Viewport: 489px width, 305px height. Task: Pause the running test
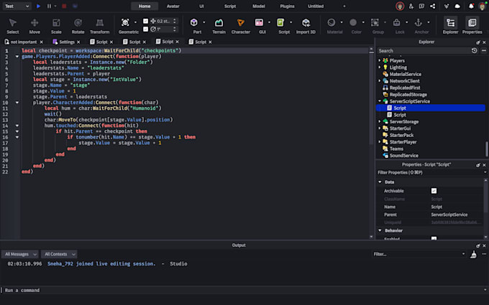click(49, 6)
